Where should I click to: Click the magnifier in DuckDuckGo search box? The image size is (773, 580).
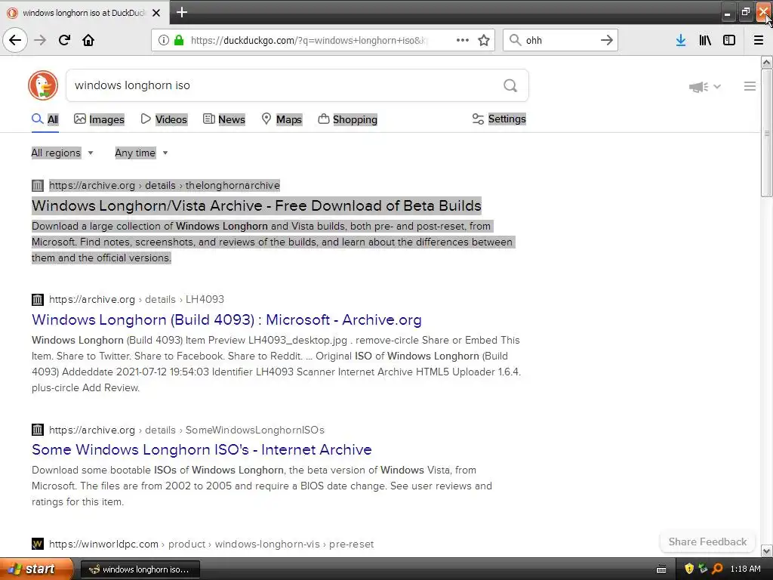(x=510, y=85)
